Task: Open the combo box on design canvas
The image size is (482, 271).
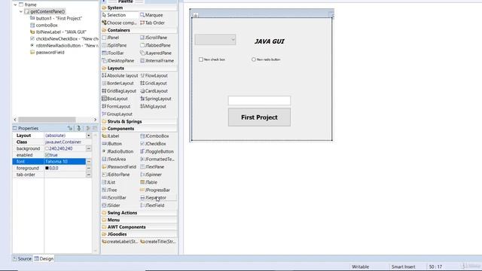Action: tap(215, 40)
